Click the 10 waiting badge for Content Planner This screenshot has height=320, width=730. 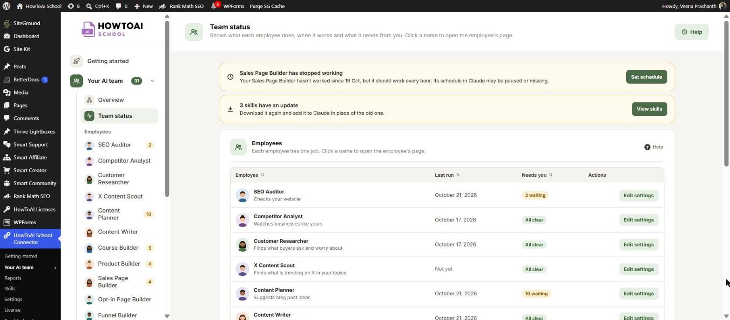point(536,294)
